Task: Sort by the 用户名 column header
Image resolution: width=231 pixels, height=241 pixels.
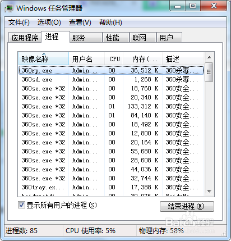Action: [87, 59]
